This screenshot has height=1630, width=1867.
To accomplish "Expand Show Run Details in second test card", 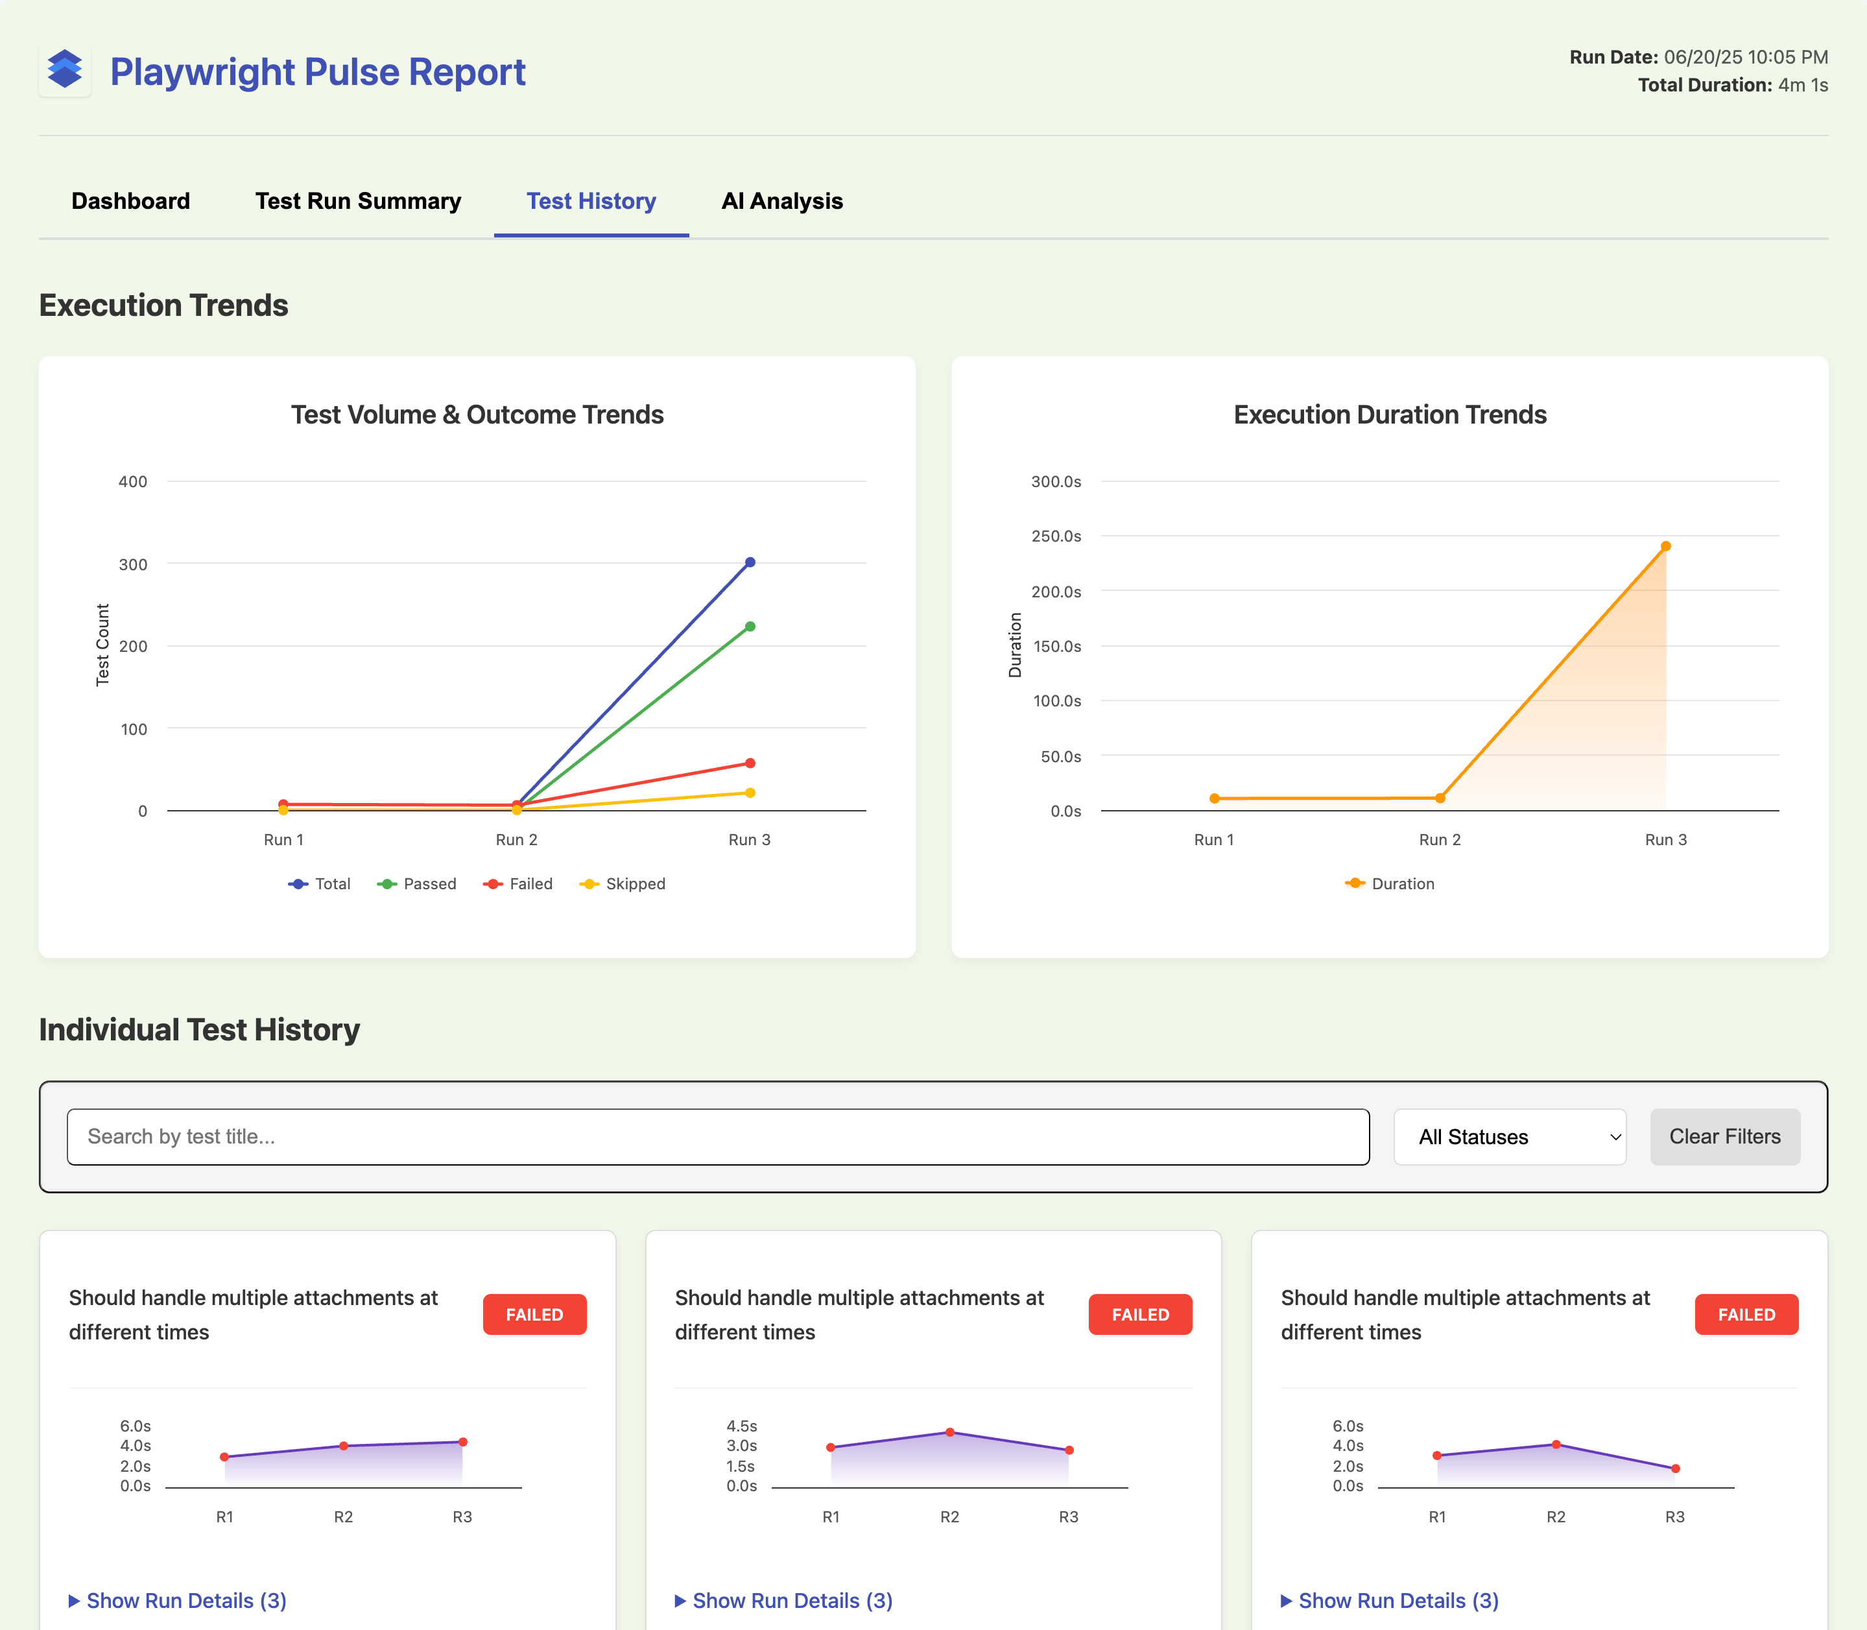I will pos(784,1600).
